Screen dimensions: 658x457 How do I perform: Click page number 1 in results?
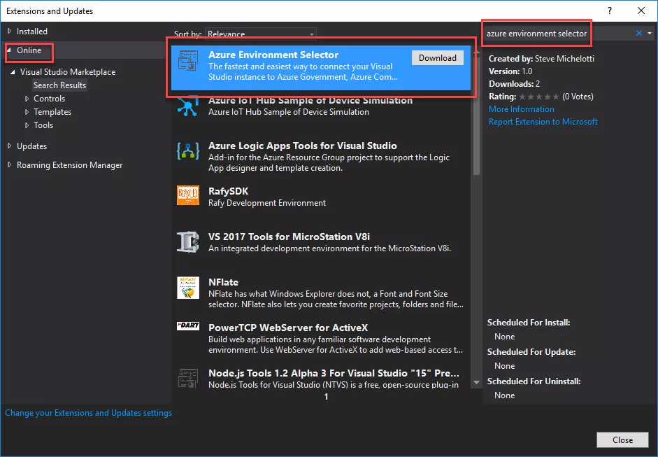(x=326, y=397)
